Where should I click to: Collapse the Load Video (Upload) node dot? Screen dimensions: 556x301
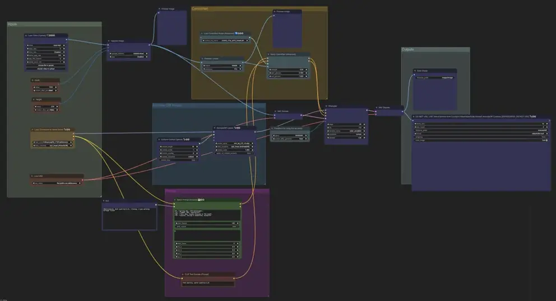[x=26, y=35]
